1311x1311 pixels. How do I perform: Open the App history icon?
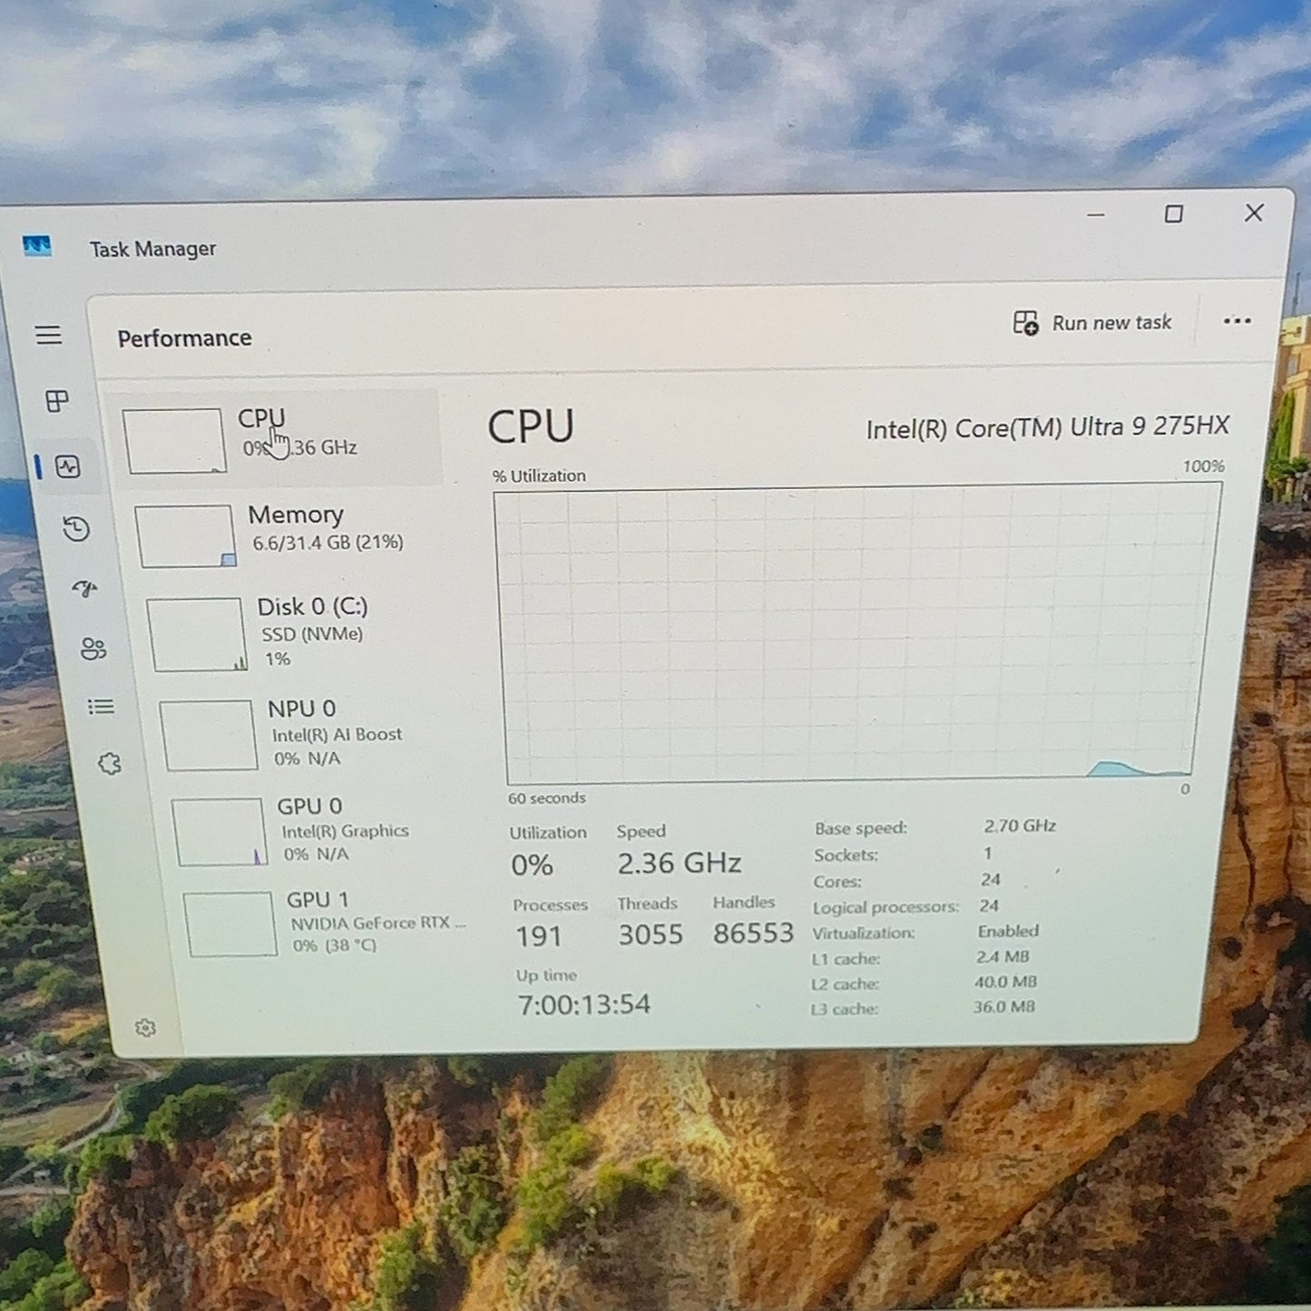(x=76, y=529)
